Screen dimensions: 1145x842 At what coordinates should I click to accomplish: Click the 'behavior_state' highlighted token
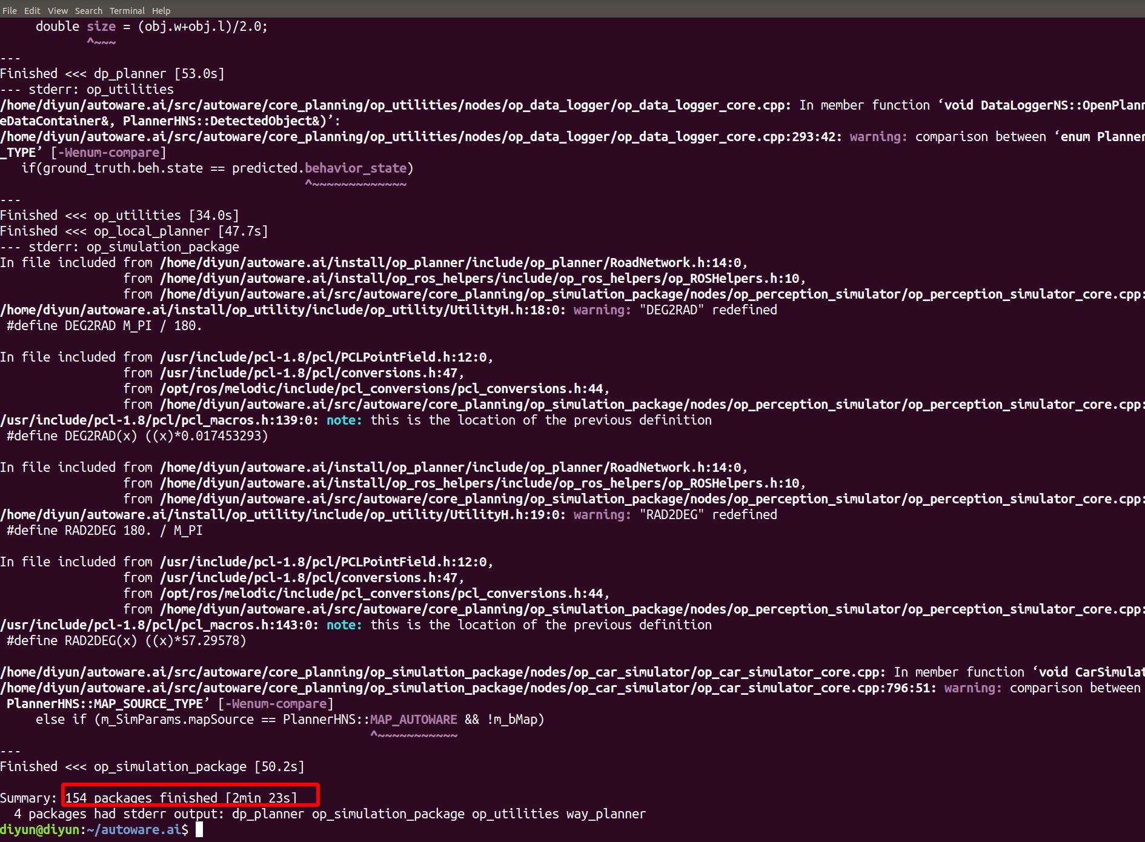[x=356, y=168]
